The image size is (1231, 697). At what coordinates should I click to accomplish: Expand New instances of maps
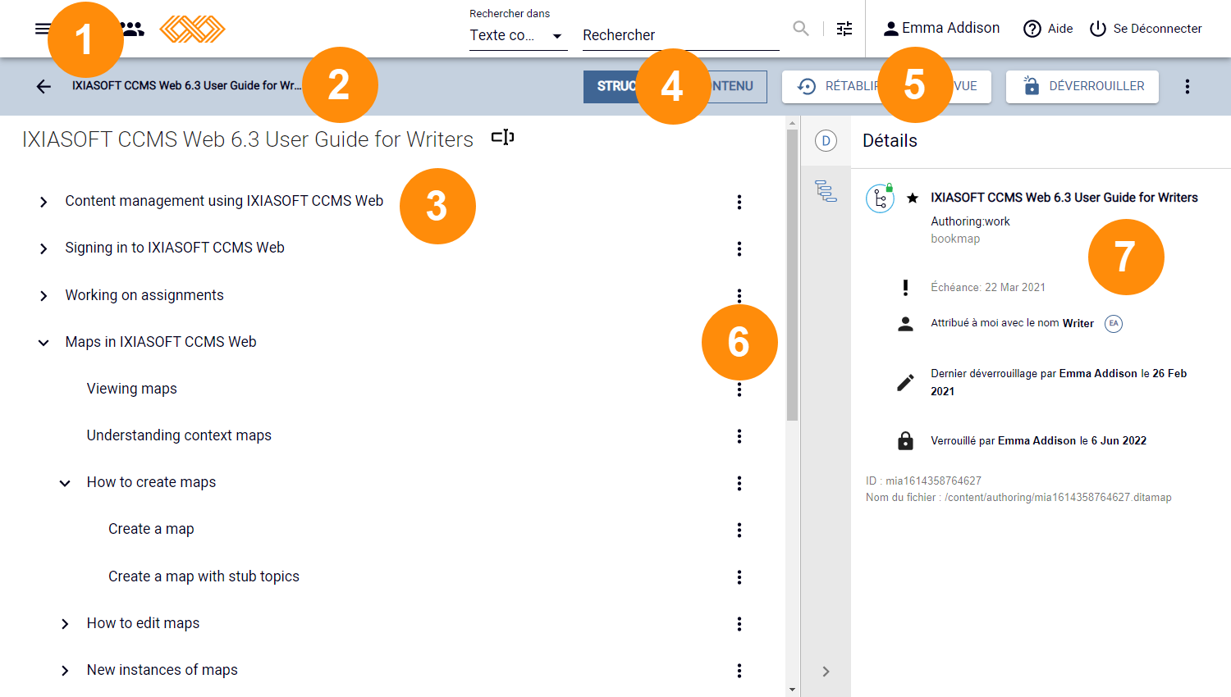[x=65, y=671]
